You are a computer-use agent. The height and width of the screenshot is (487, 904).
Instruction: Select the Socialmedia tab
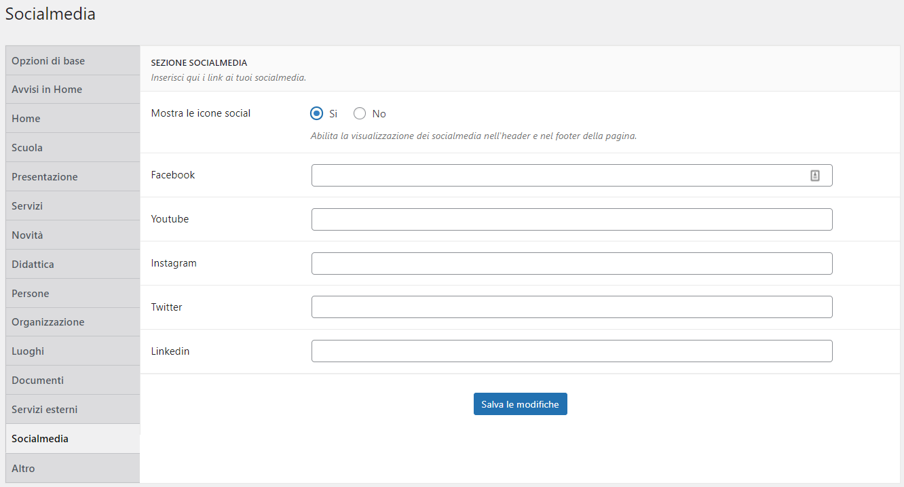[x=73, y=439]
